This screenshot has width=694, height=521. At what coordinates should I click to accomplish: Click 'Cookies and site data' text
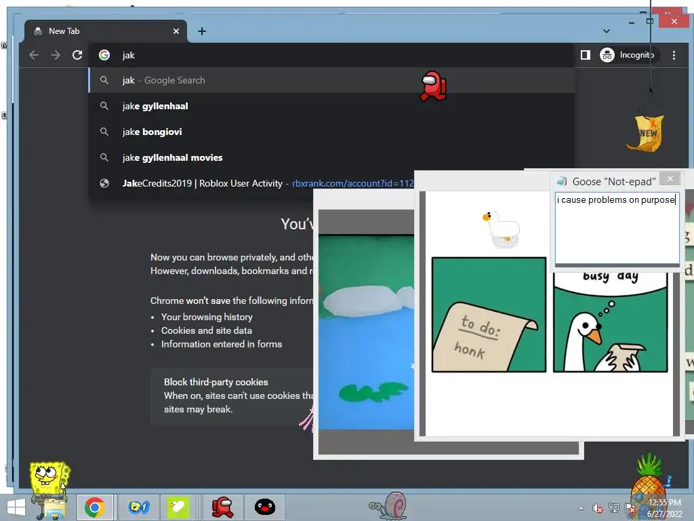(207, 330)
